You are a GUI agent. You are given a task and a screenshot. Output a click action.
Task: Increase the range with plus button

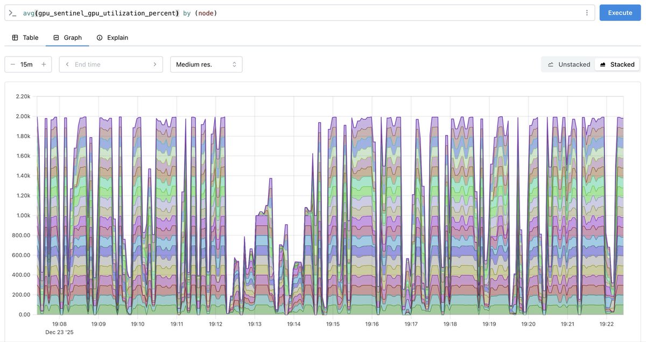click(44, 65)
